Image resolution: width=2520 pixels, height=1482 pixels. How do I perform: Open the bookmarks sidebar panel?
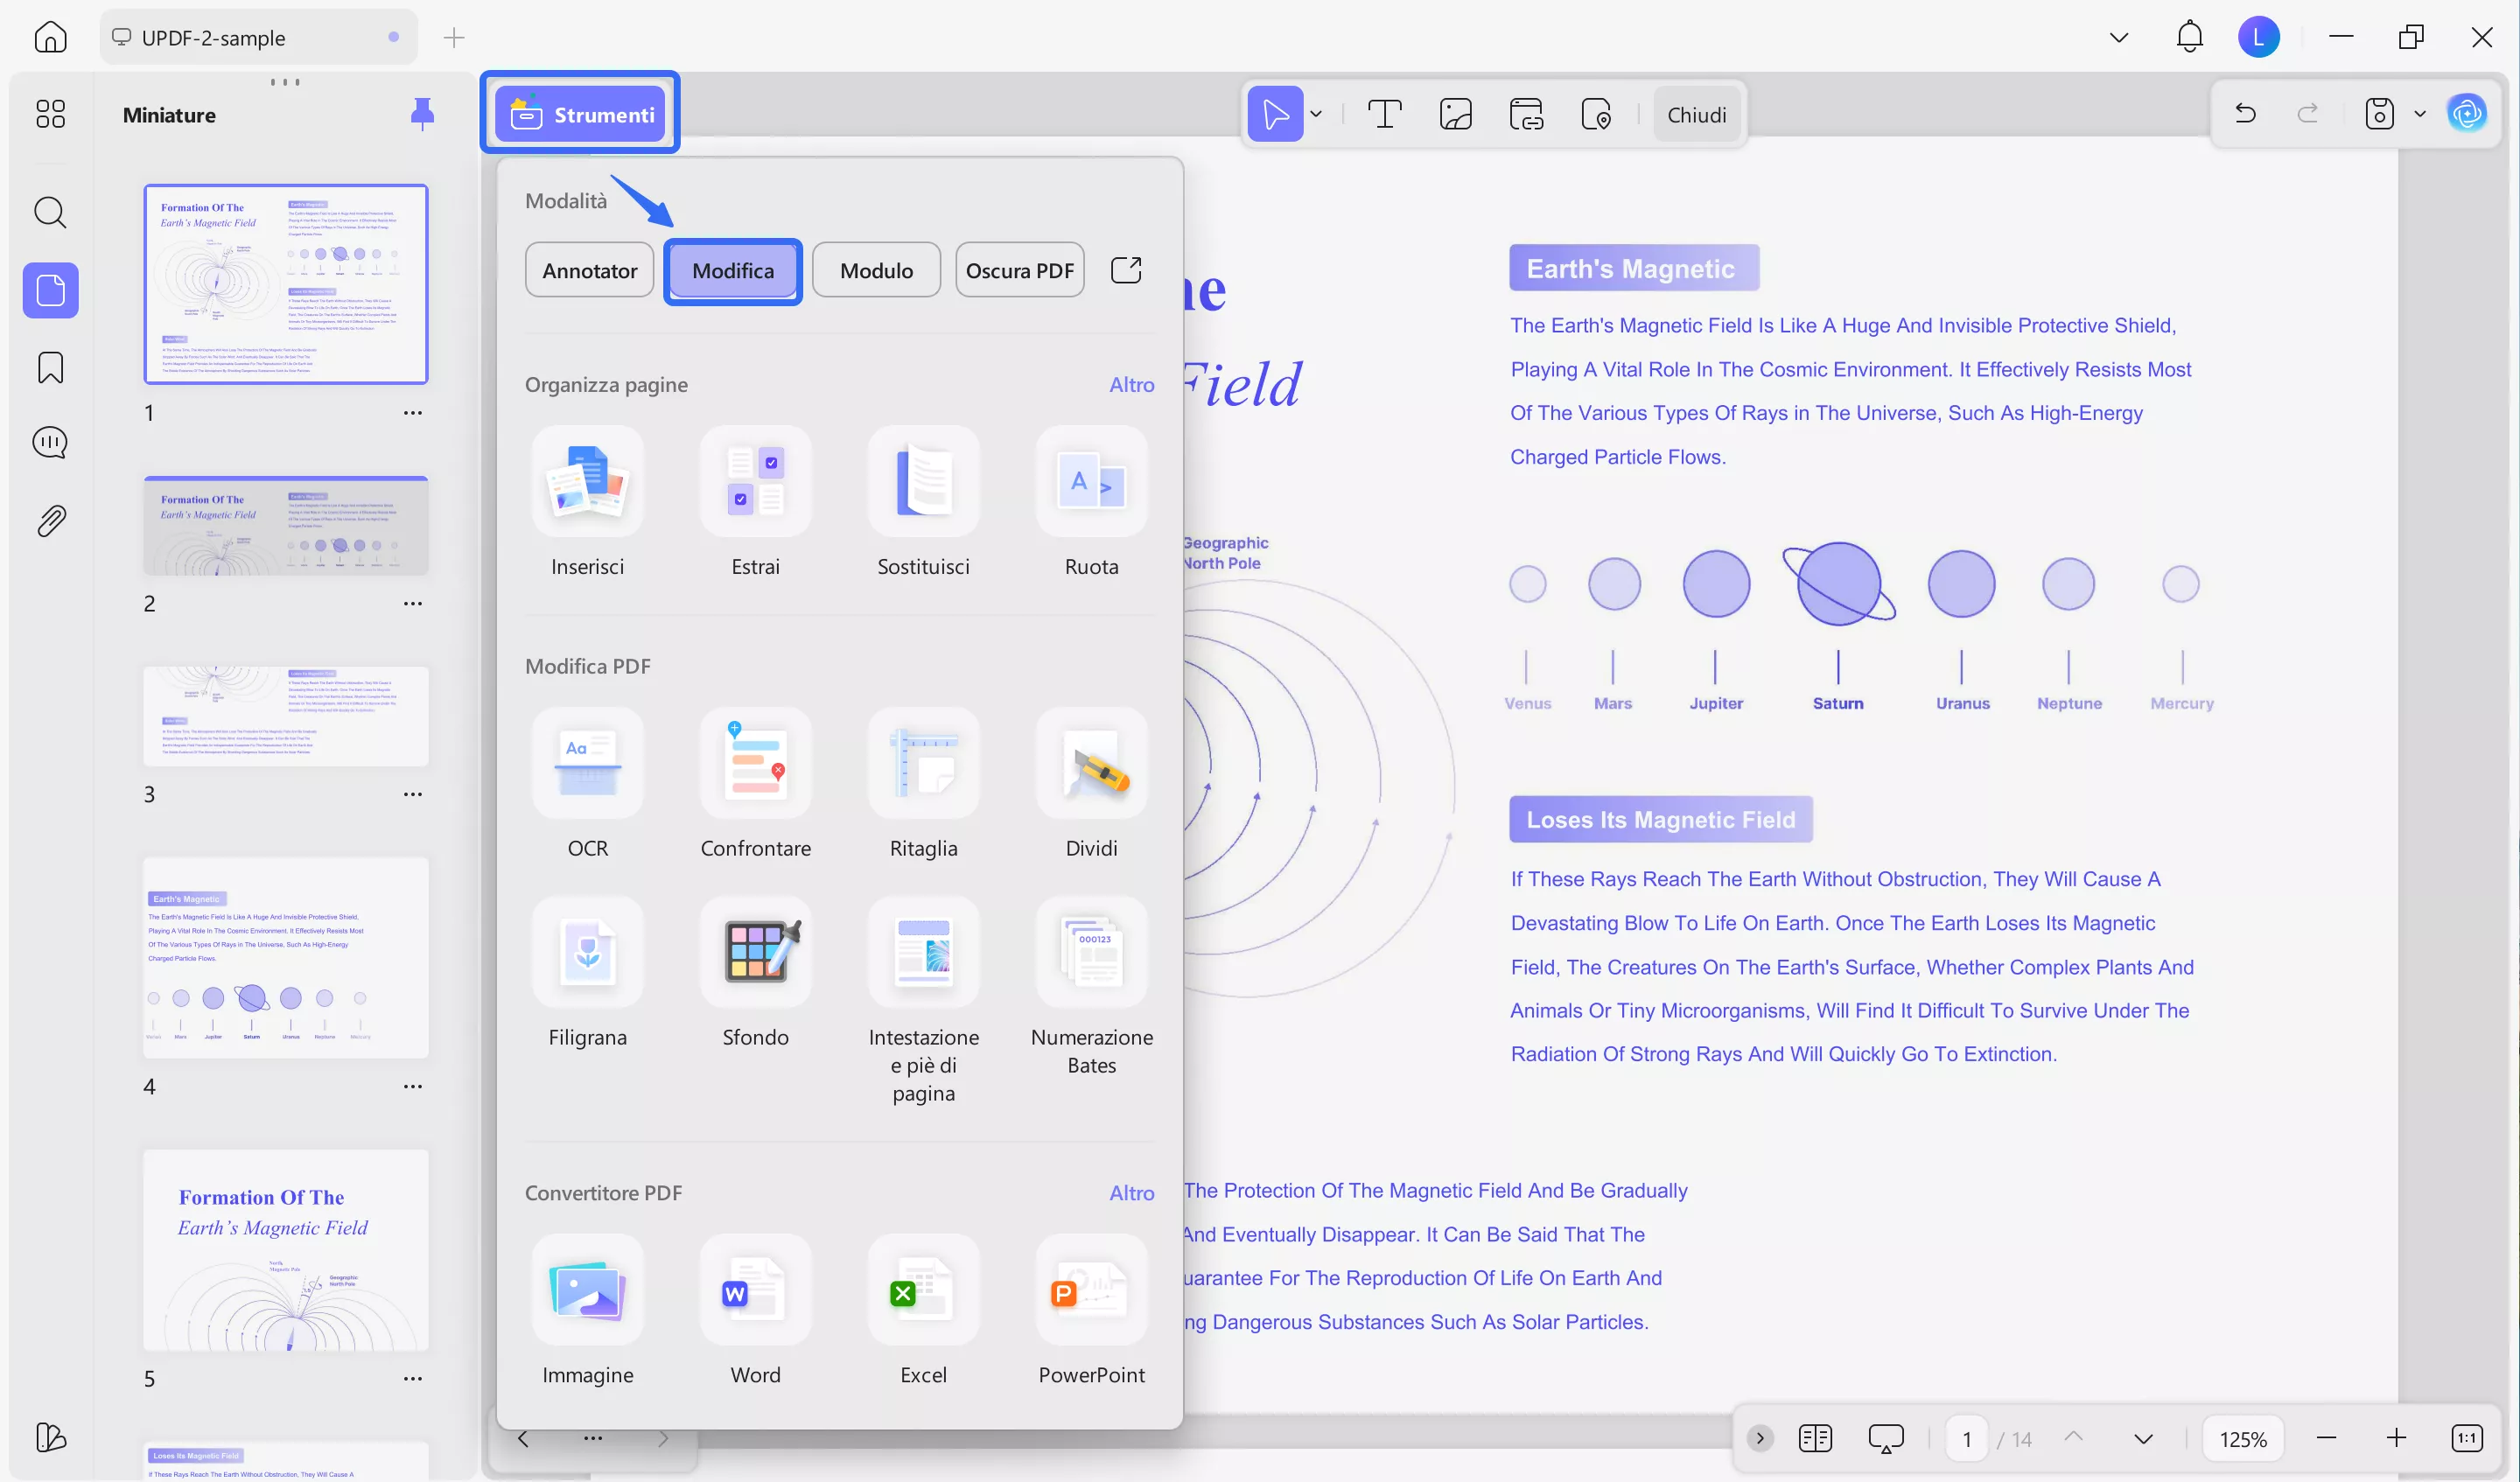[50, 367]
